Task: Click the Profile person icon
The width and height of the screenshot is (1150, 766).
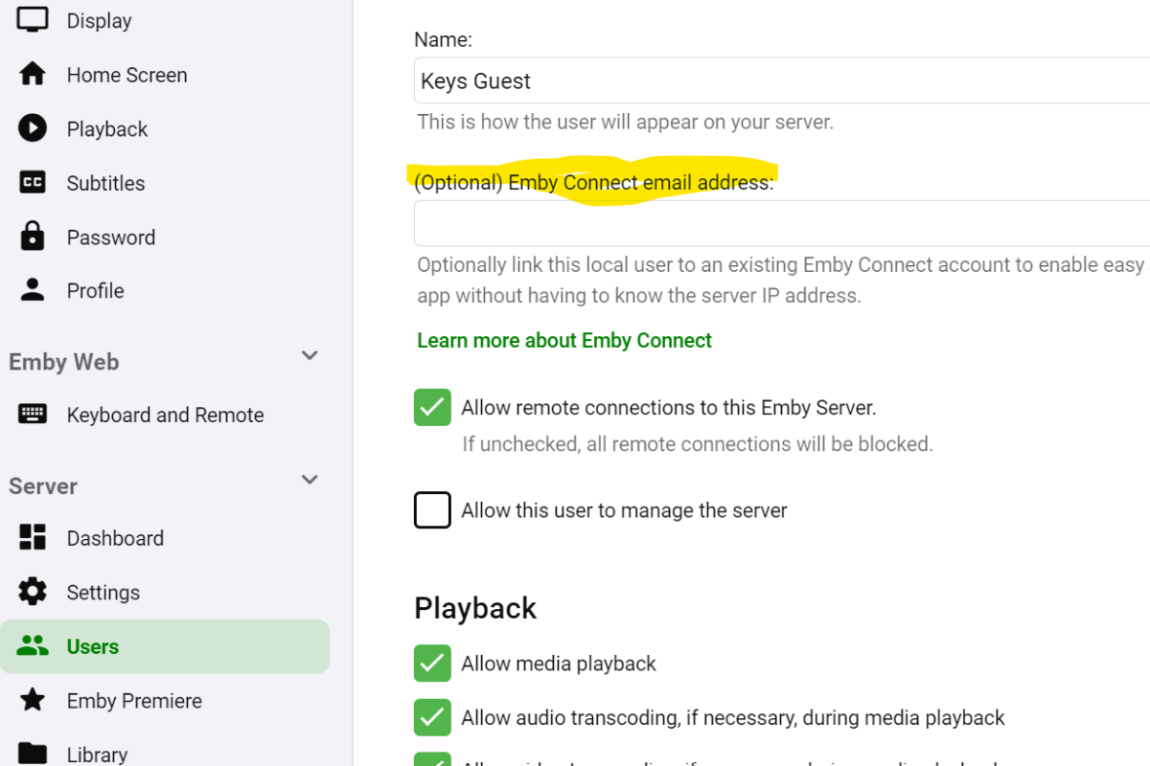Action: tap(33, 290)
